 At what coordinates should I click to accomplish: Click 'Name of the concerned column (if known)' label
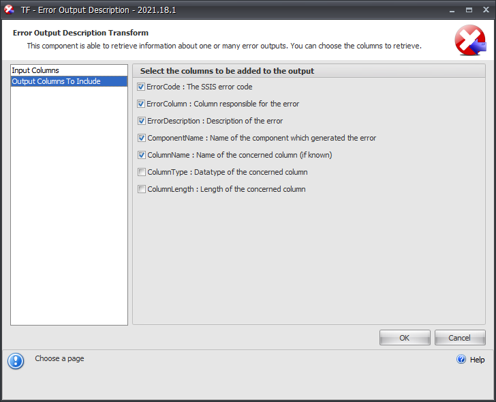(x=264, y=155)
